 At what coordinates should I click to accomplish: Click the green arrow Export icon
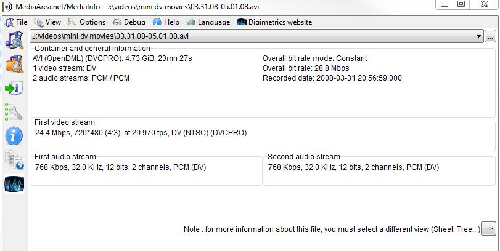(x=14, y=88)
